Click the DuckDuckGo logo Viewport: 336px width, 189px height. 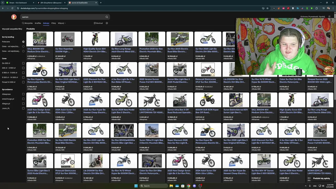14,17
